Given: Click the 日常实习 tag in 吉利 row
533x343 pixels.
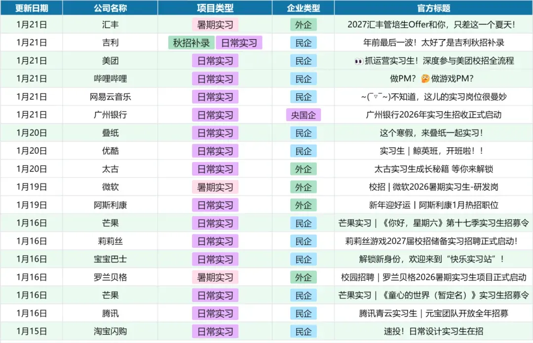Looking at the screenshot, I should 239,43.
